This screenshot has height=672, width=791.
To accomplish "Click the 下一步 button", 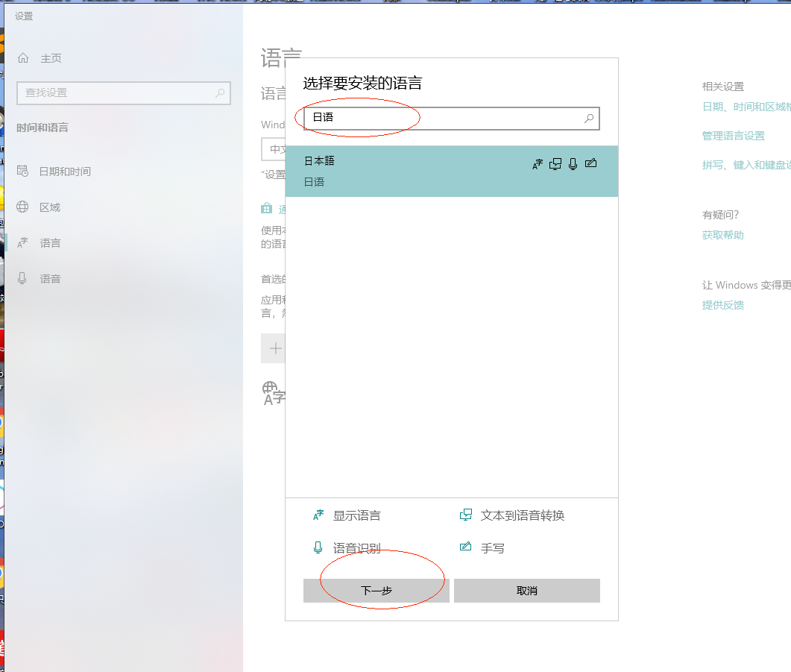I will pos(376,591).
